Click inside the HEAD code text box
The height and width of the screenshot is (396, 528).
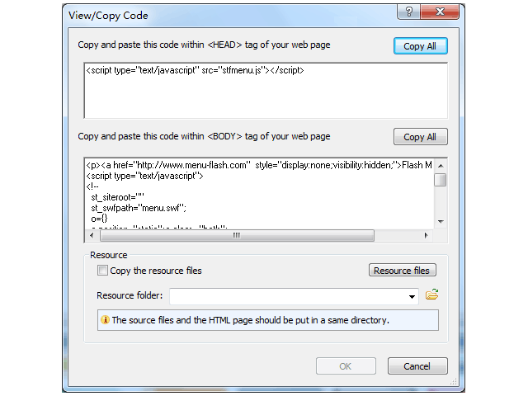[x=266, y=91]
